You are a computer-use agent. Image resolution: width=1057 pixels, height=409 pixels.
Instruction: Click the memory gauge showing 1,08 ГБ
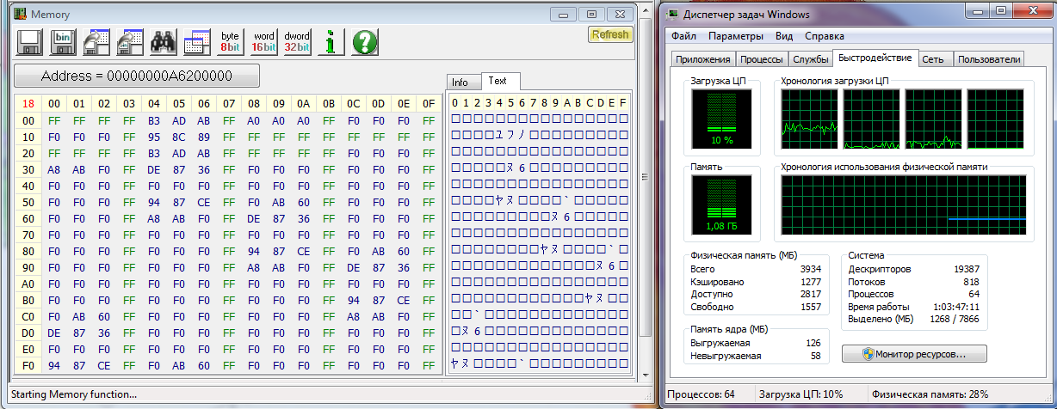tap(723, 206)
